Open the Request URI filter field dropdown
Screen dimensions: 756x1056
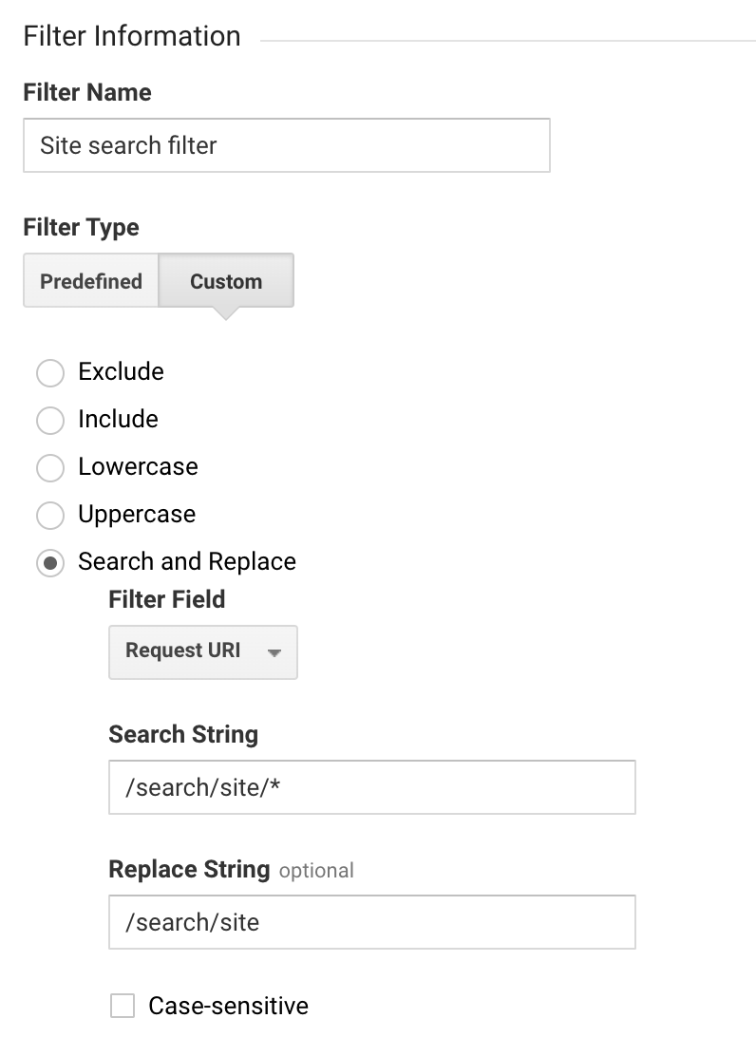(x=203, y=651)
